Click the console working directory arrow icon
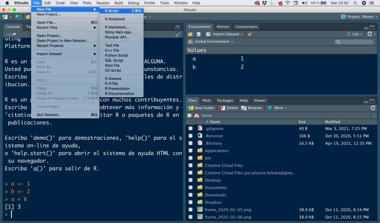The image size is (380, 223). 14,34
